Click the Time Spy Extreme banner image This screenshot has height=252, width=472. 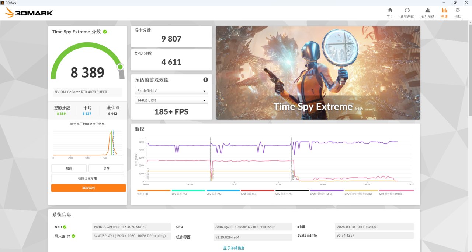[x=318, y=73]
